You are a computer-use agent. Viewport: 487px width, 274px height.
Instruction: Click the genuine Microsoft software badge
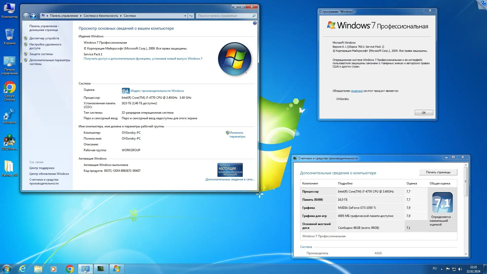[230, 170]
